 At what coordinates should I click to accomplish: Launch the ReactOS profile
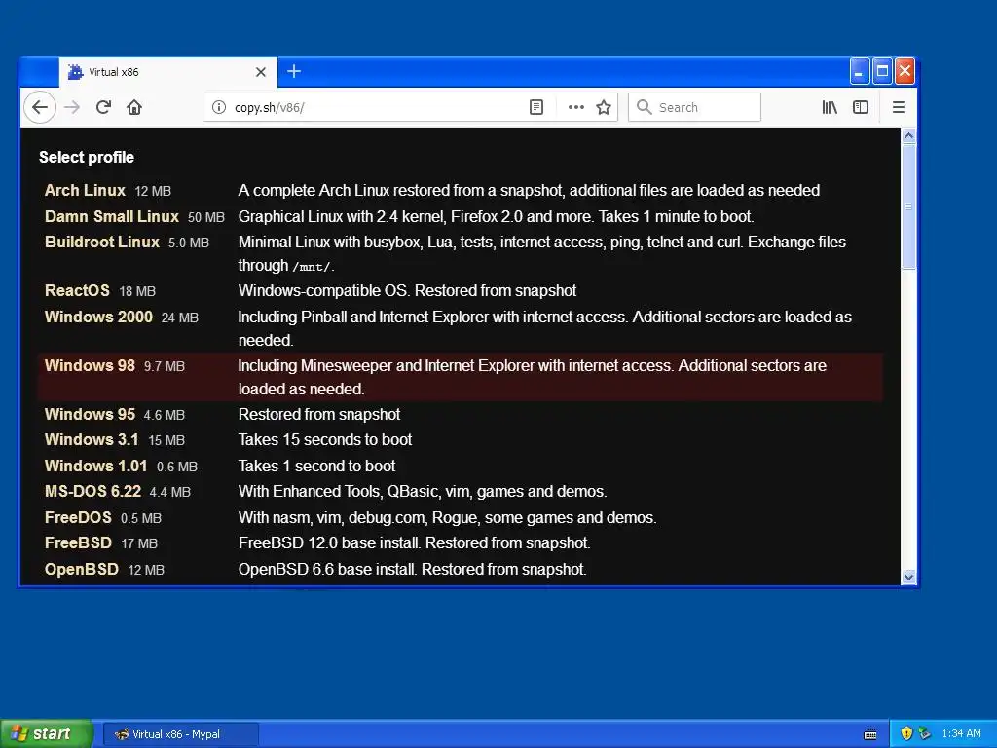tap(77, 290)
